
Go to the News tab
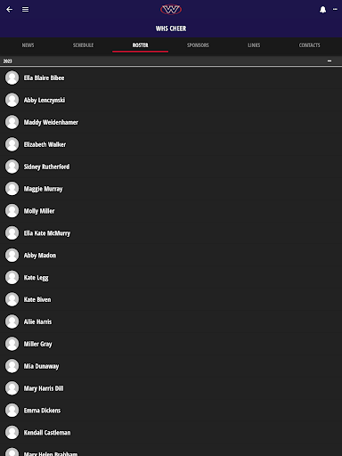[x=28, y=45]
